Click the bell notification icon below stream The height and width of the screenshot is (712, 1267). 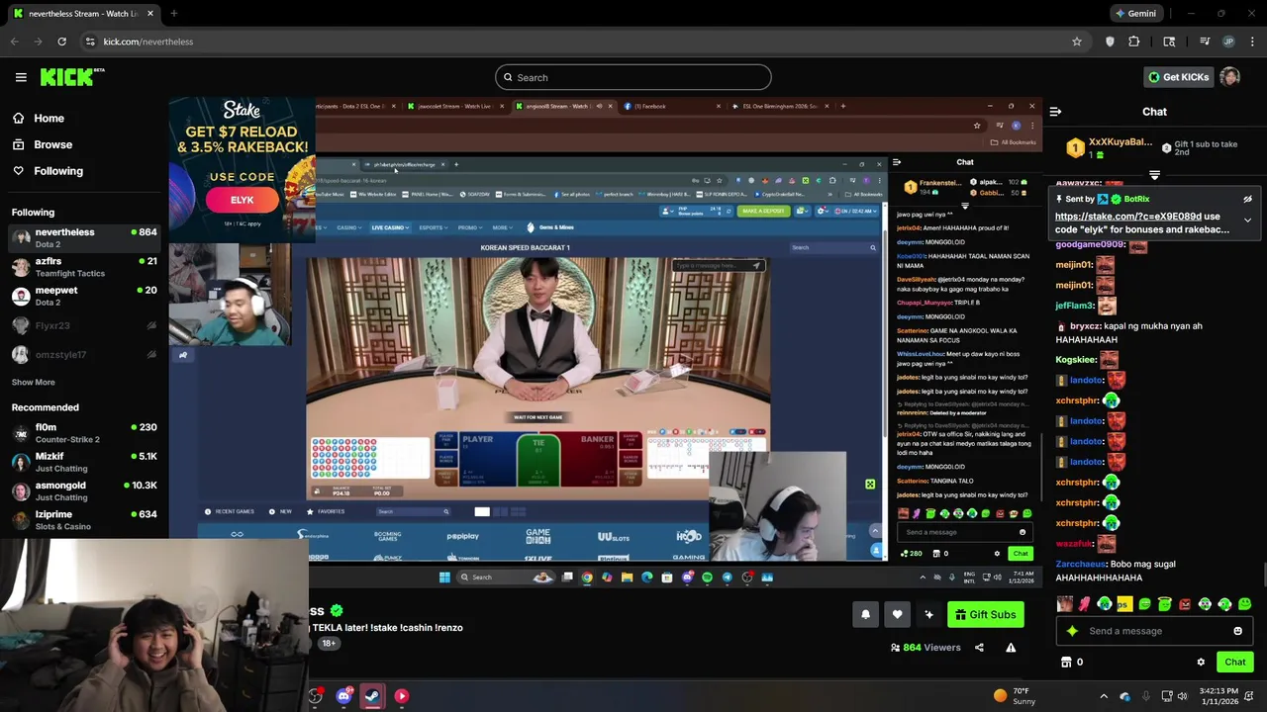tap(865, 615)
